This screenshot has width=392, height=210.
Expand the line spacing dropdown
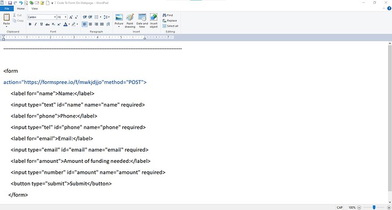tap(109, 17)
